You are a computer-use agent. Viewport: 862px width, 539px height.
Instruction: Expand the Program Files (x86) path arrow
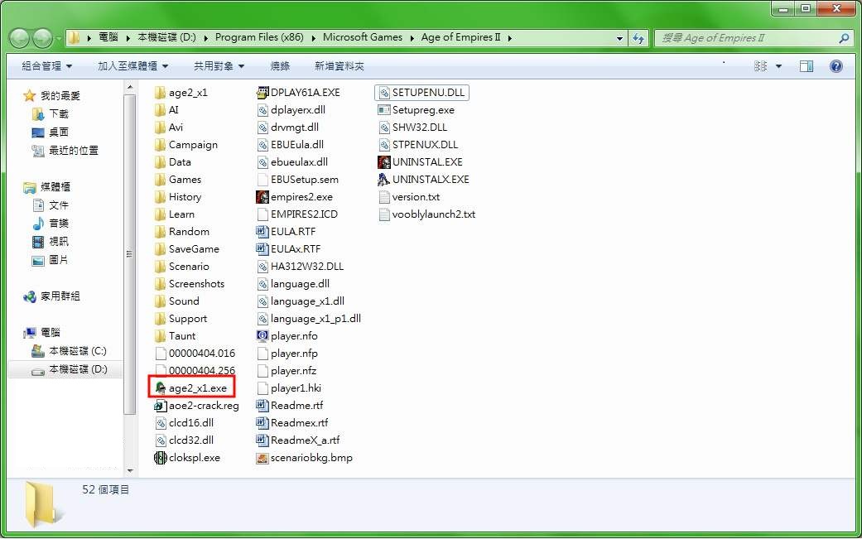point(313,38)
